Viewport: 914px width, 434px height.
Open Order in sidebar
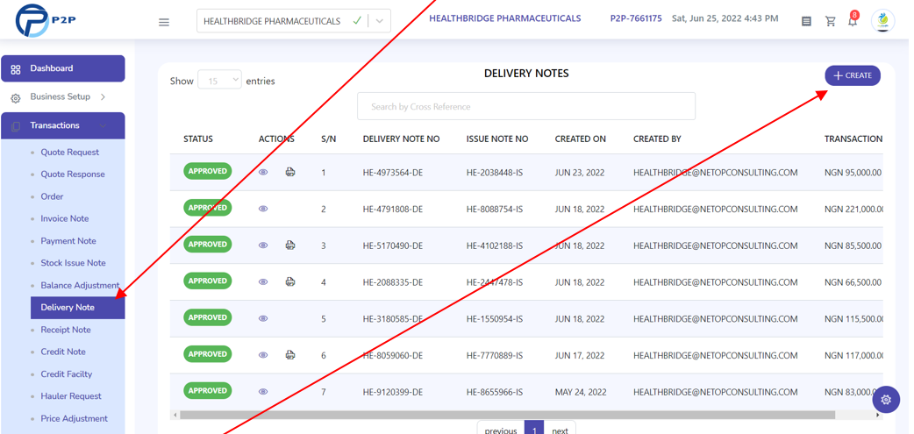52,196
